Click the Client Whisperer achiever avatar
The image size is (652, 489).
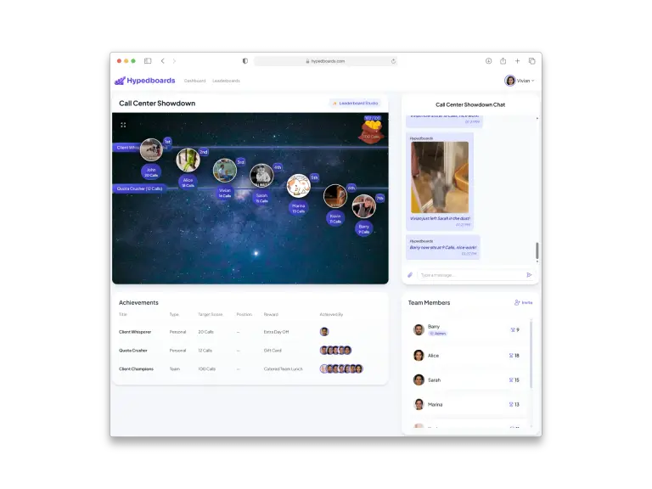coord(324,331)
